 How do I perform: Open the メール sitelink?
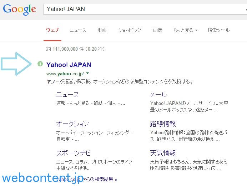(158, 95)
